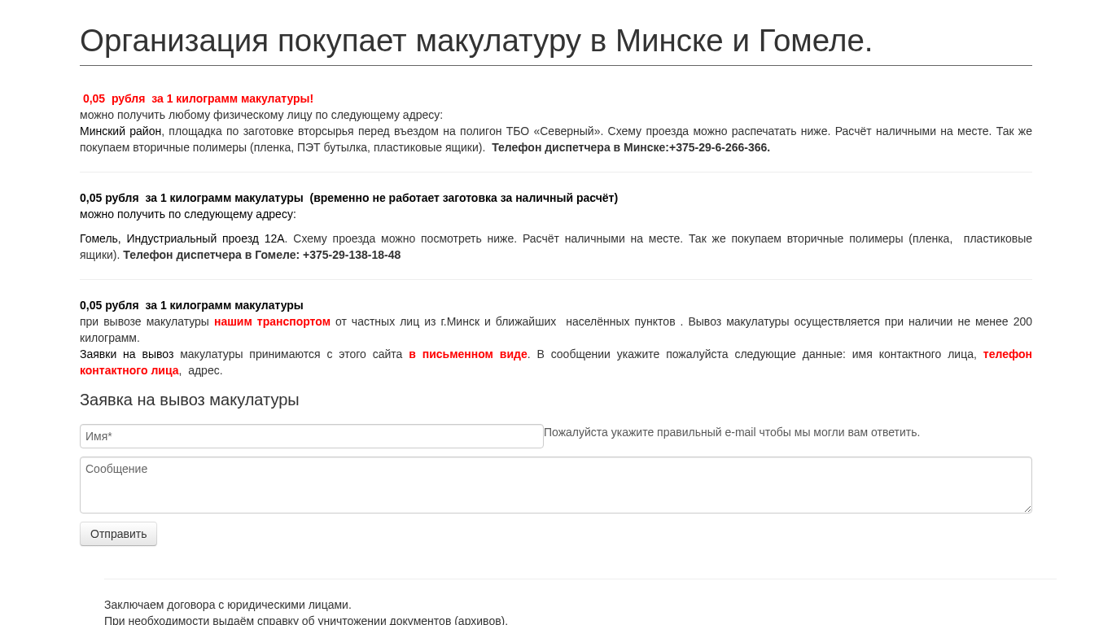1112x625 pixels.
Task: Click the Сообщение message text area
Action: point(556,485)
